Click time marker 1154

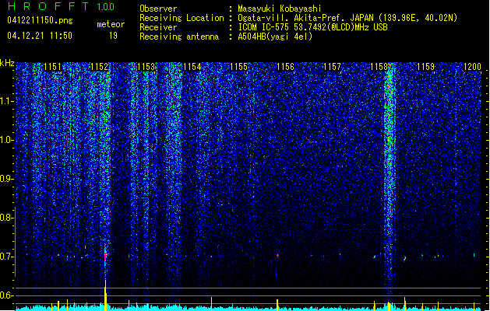click(192, 67)
